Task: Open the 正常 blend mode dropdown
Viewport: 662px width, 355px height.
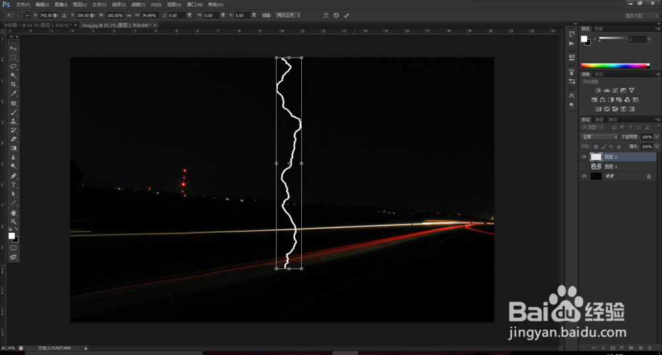Action: (x=600, y=137)
